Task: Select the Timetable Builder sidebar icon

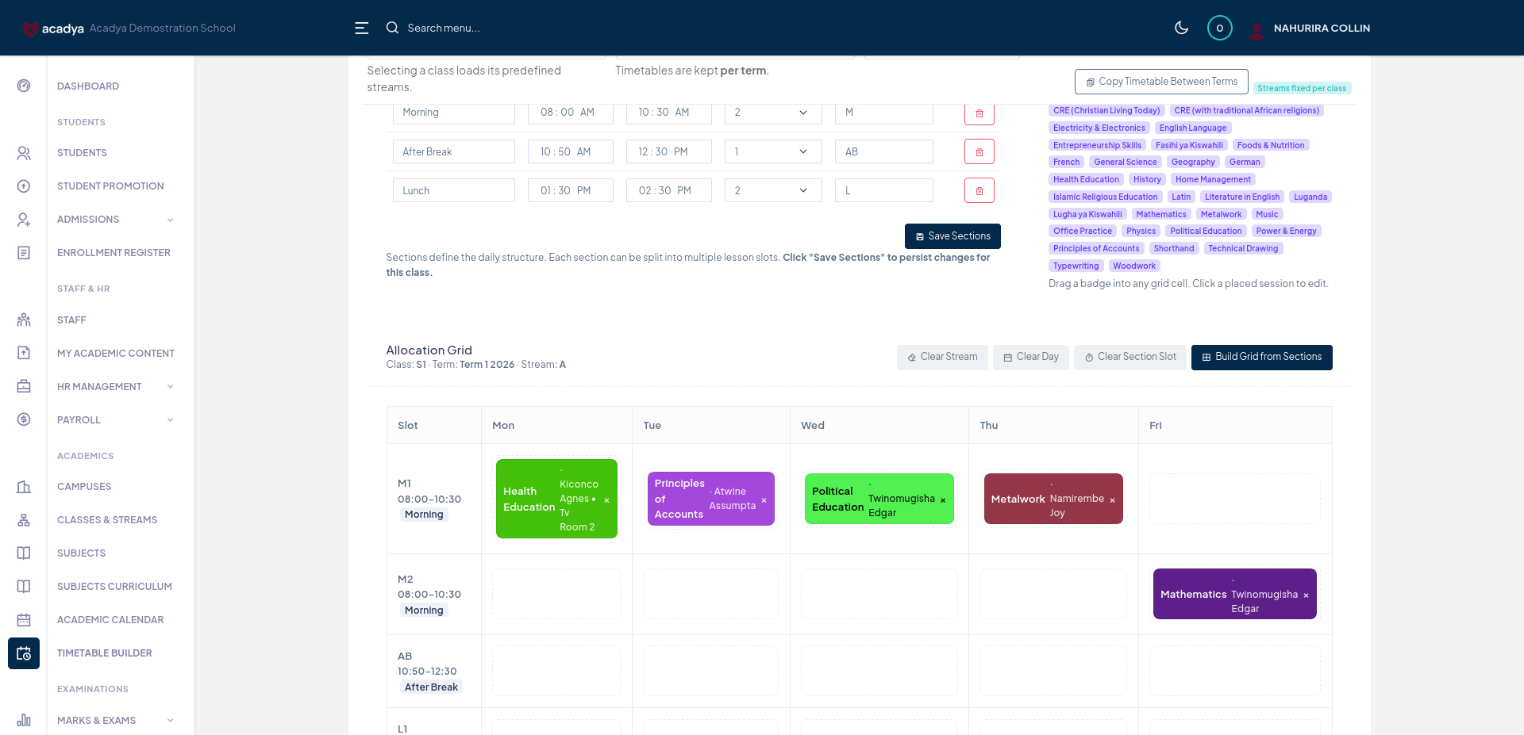Action: point(23,653)
